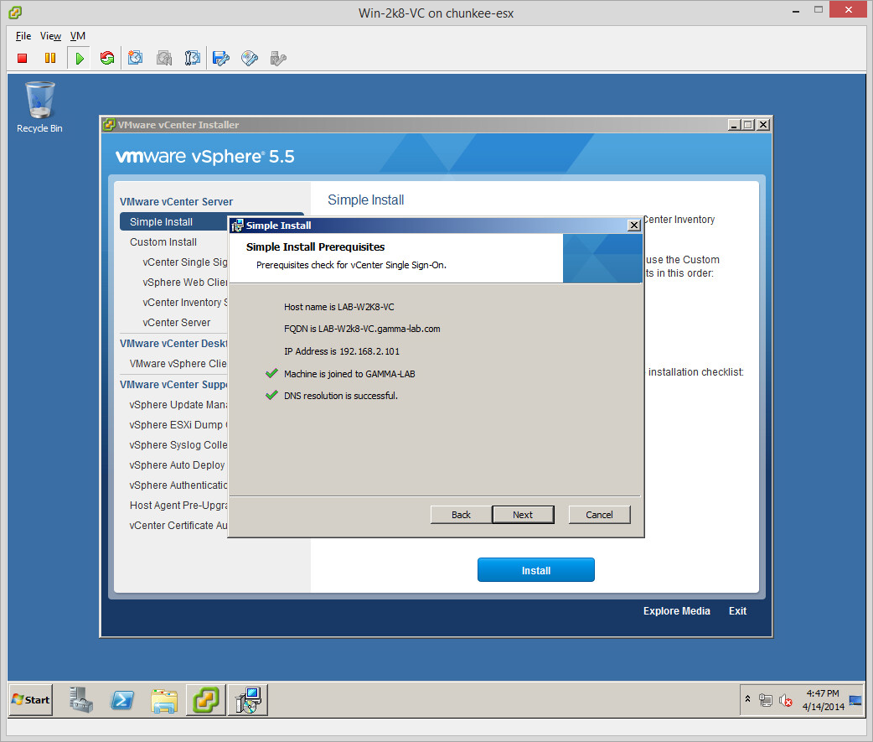This screenshot has height=742, width=873.
Task: Launch PowerShell from the guest taskbar
Action: pyautogui.click(x=123, y=700)
